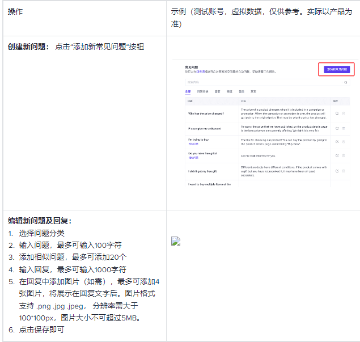Click the 创建新问题 bold label

point(28,47)
